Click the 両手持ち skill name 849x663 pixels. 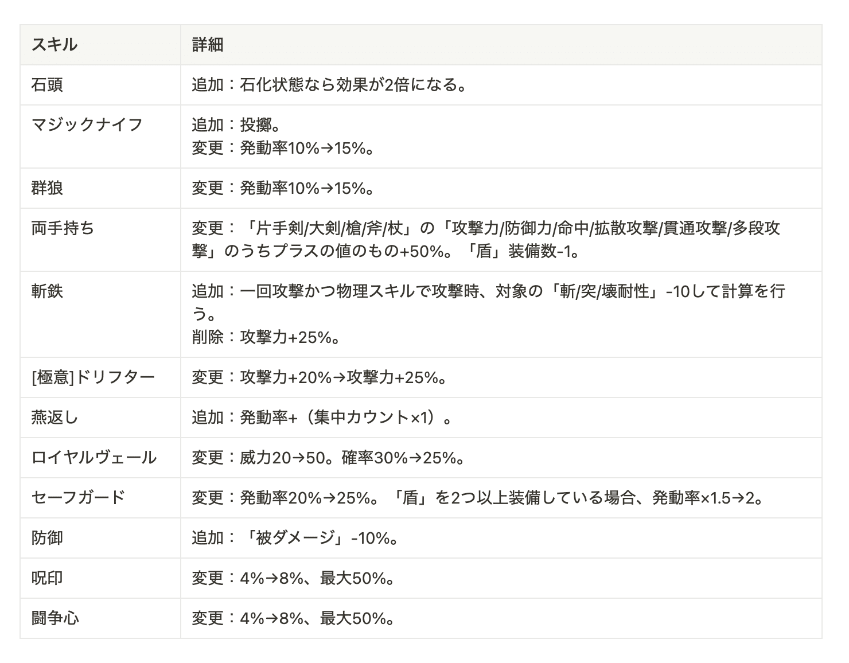click(63, 228)
